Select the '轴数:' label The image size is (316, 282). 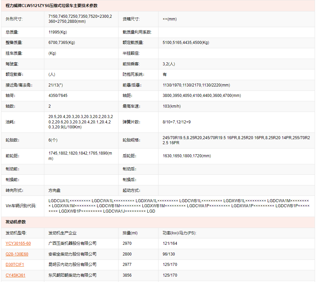(10, 106)
